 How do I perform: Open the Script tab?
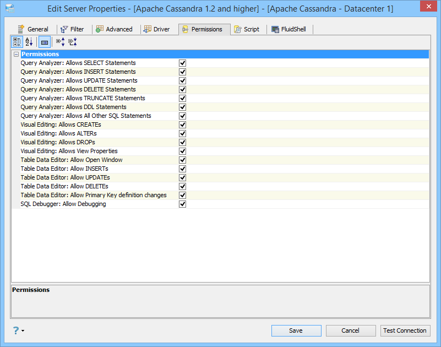click(x=247, y=29)
